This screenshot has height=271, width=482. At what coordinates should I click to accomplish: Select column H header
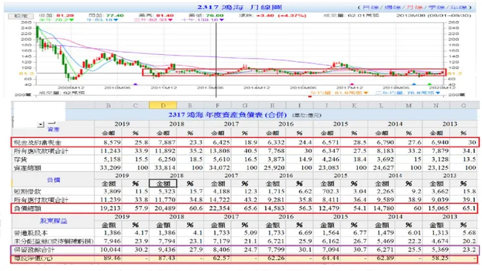coord(272,105)
